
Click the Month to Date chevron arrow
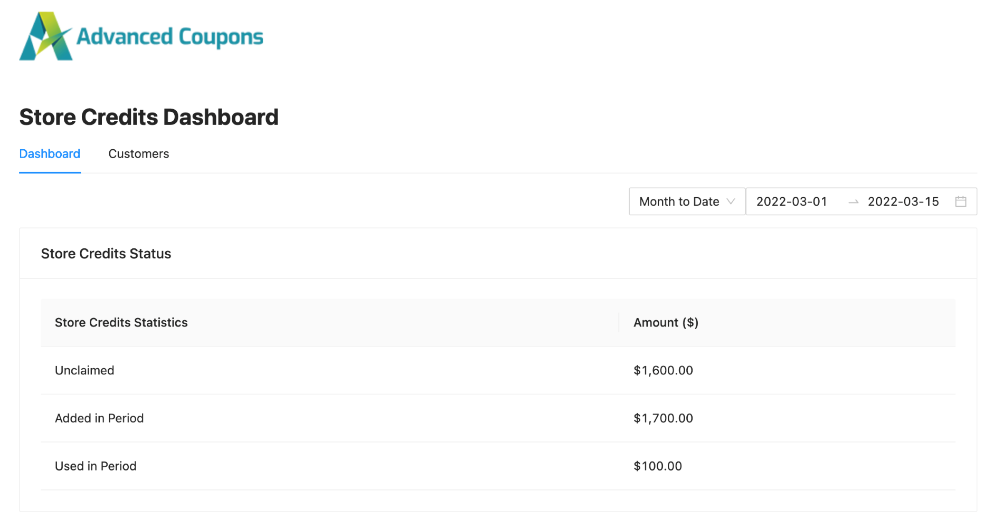click(731, 201)
